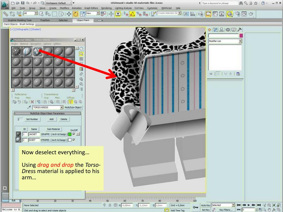Click the Add sub-material button
The width and height of the screenshot is (283, 212).
tap(51, 119)
